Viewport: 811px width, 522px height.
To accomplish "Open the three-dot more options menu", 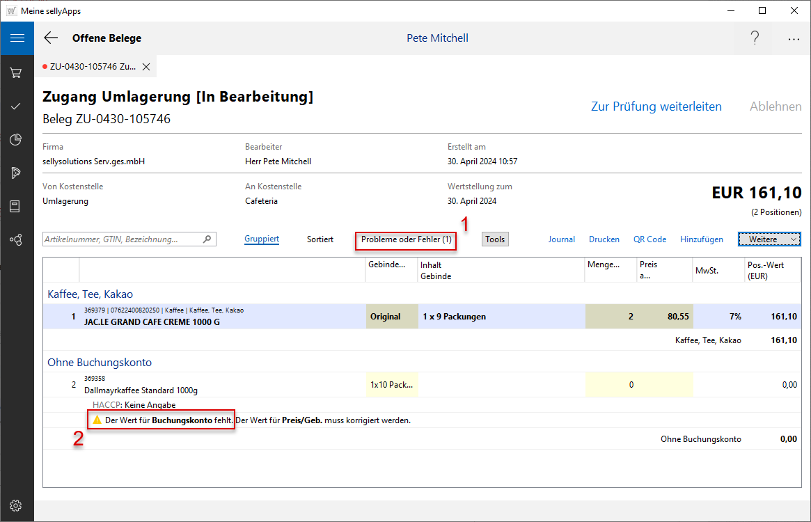I will pyautogui.click(x=794, y=39).
